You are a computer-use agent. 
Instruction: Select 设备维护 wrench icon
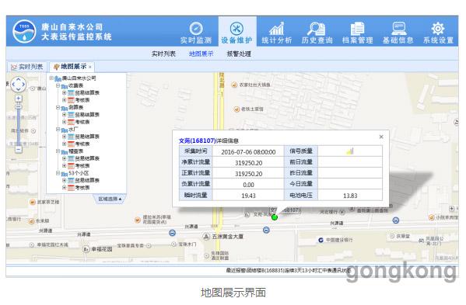point(237,29)
